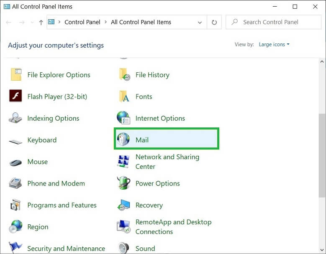The image size is (326, 254).
Task: Open the Flash Player icon
Action: pyautogui.click(x=15, y=96)
